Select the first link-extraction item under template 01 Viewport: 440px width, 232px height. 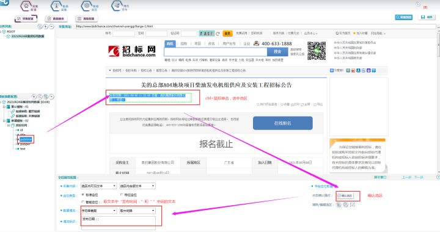click(28, 111)
